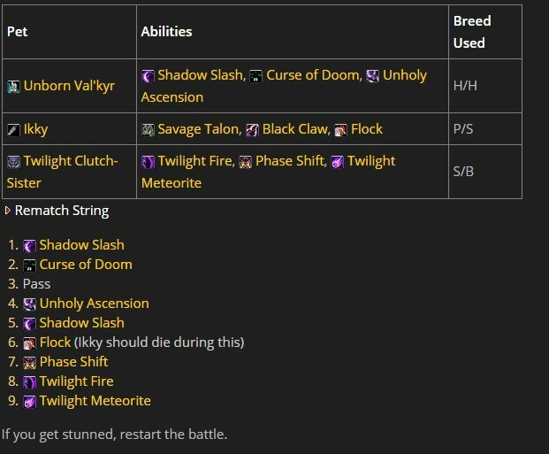Open Shadow Slash link in step 5
This screenshot has height=454, width=549.
(81, 323)
